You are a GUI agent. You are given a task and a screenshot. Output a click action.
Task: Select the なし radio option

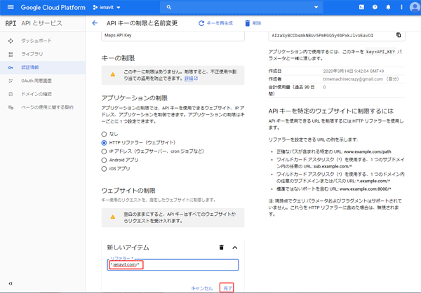pyautogui.click(x=104, y=134)
